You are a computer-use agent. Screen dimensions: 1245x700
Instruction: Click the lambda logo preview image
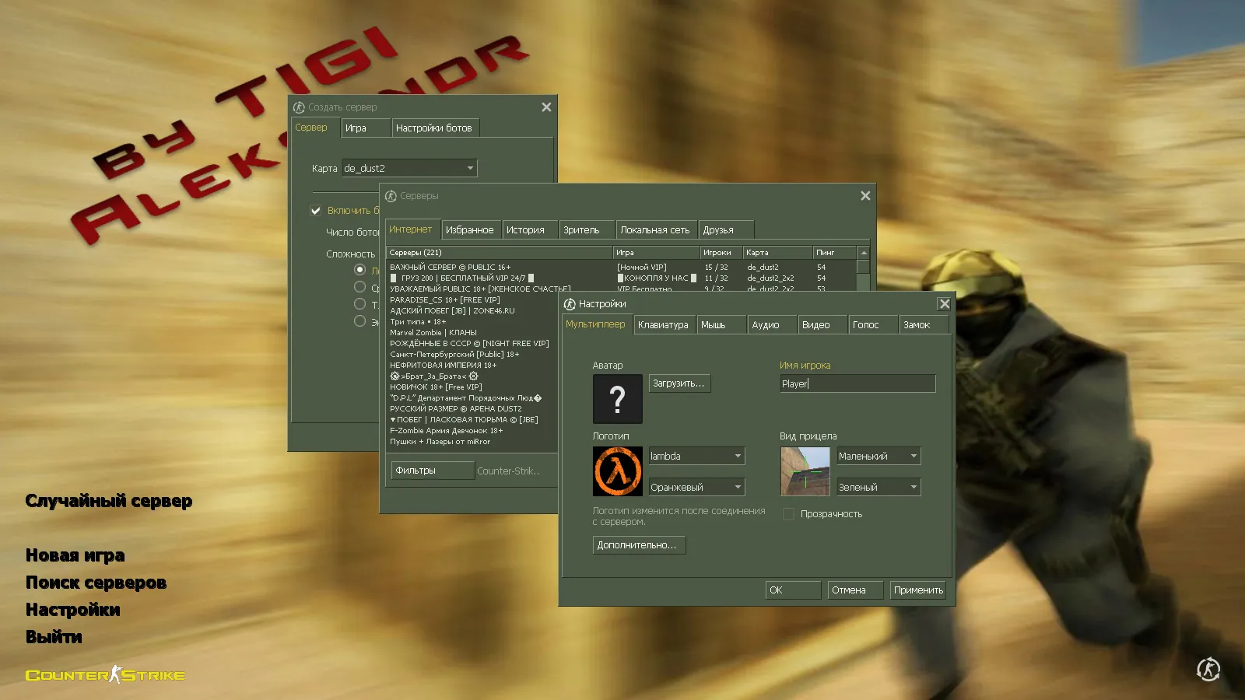coord(617,471)
